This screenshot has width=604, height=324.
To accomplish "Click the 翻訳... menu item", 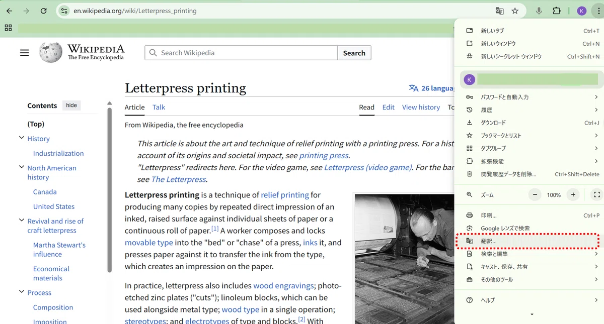I will [x=529, y=241].
